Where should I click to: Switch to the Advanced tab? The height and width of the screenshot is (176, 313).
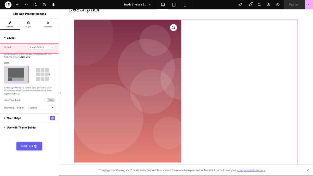48,25
